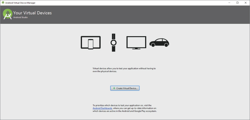Open the Android Dashboards link
Viewport: 250px width, 120px height.
coord(102,108)
